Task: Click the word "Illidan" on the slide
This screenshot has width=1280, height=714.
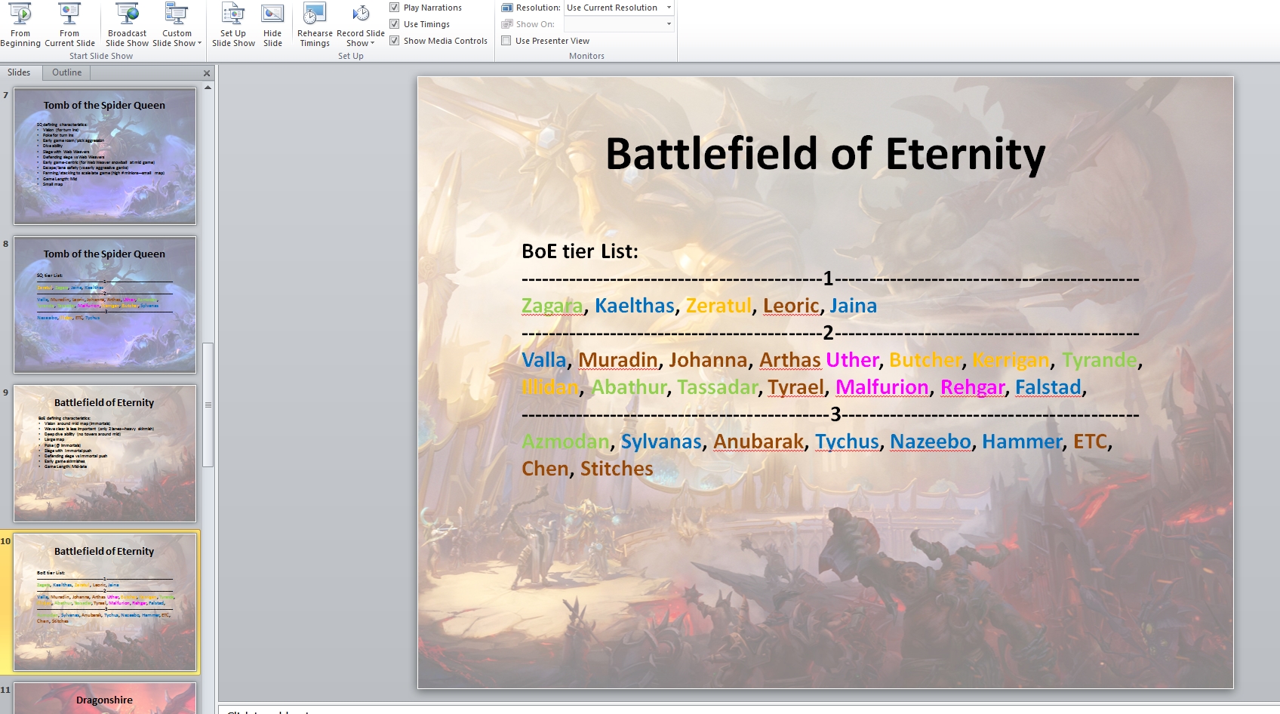Action: (x=550, y=387)
